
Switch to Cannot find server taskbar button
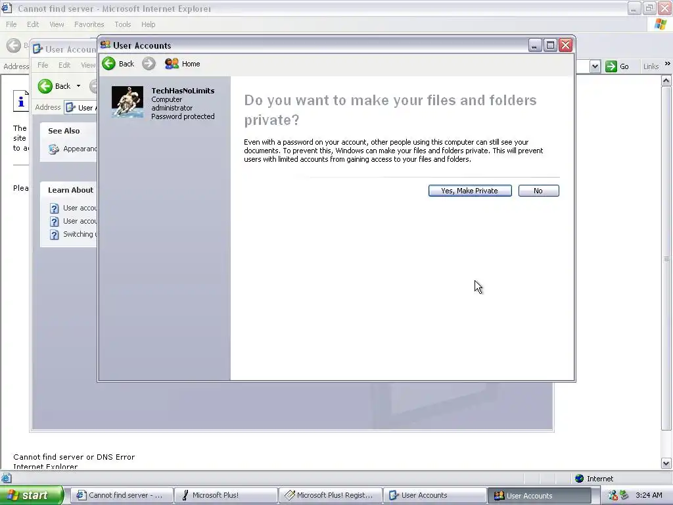click(x=122, y=495)
